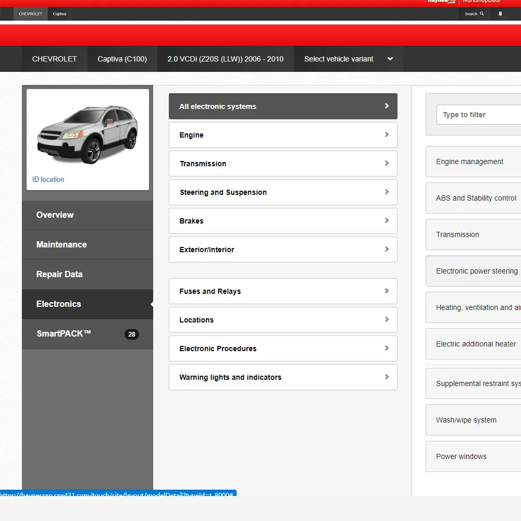Open Locations
The height and width of the screenshot is (521, 521).
pos(283,320)
